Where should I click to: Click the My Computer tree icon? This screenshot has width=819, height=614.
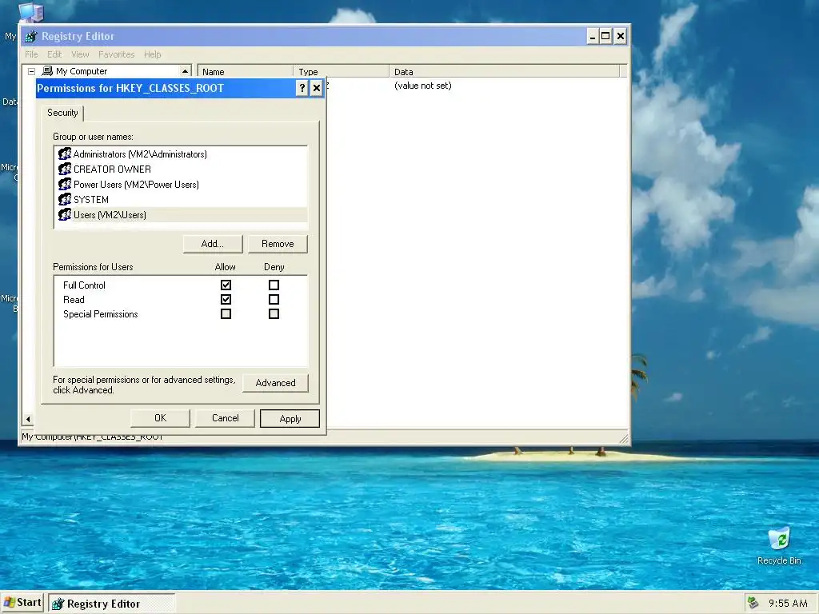(47, 70)
